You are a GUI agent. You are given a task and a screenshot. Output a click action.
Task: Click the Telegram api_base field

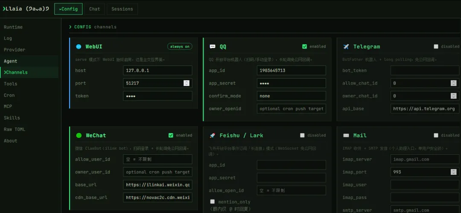(425, 109)
